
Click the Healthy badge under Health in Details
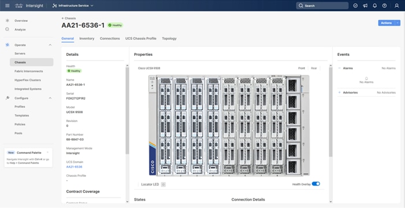pos(74,71)
